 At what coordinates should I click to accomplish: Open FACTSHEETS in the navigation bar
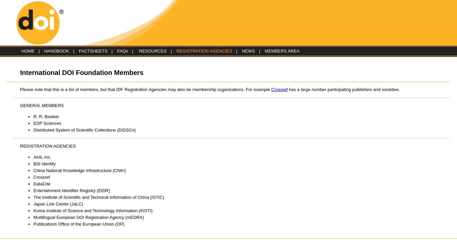pyautogui.click(x=93, y=51)
